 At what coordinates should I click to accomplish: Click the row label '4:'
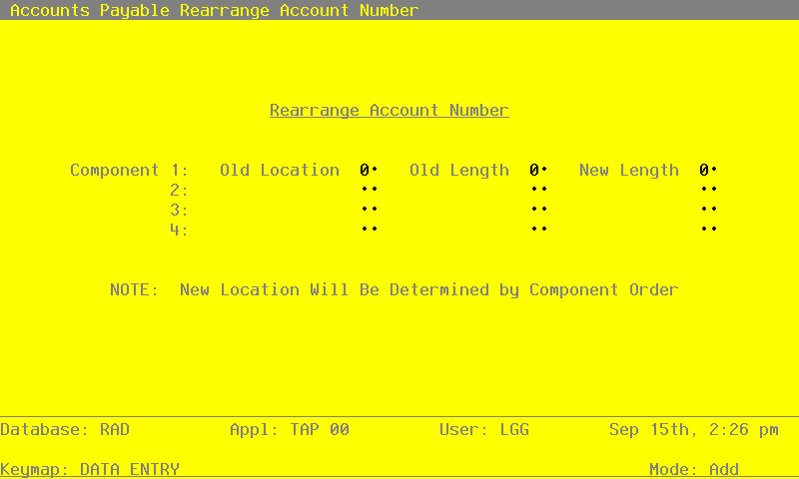tap(179, 230)
